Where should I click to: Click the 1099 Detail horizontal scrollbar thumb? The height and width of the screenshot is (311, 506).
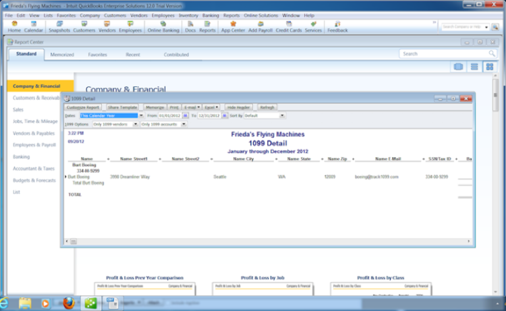pos(74,242)
